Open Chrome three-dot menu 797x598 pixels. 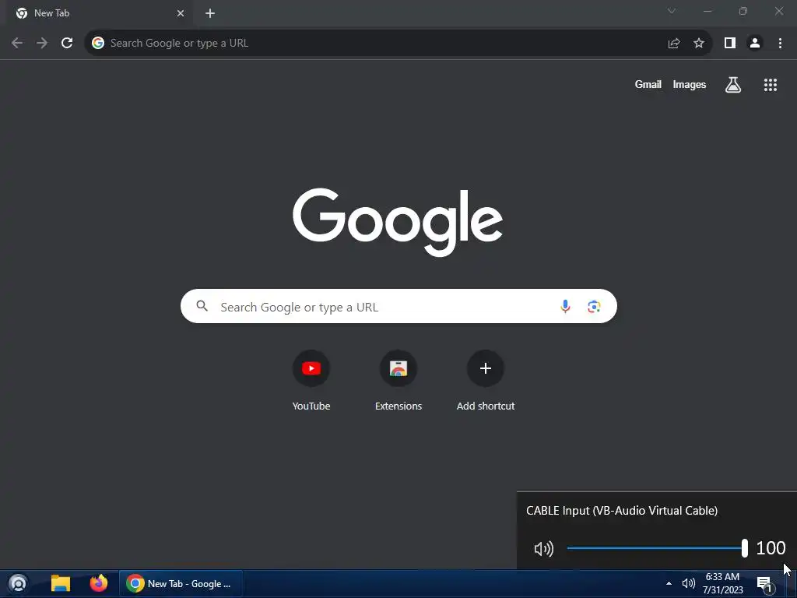(x=780, y=44)
